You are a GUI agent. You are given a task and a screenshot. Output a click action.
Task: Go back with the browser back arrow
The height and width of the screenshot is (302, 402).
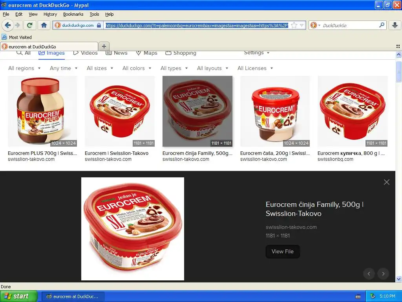click(8, 25)
